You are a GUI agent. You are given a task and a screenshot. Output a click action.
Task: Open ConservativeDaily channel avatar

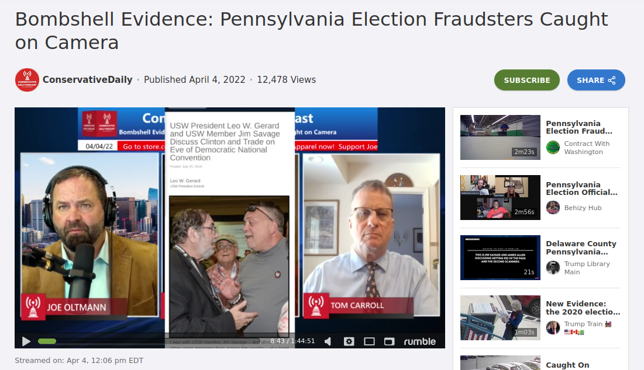[x=27, y=80]
